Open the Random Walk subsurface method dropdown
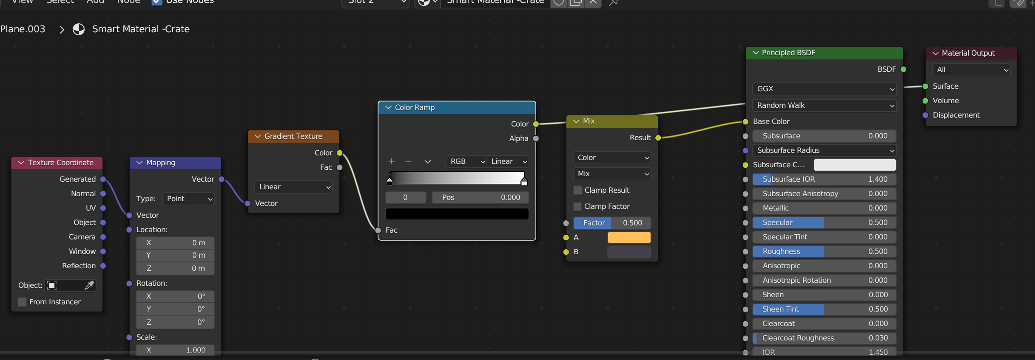The height and width of the screenshot is (360, 1035). (x=824, y=105)
